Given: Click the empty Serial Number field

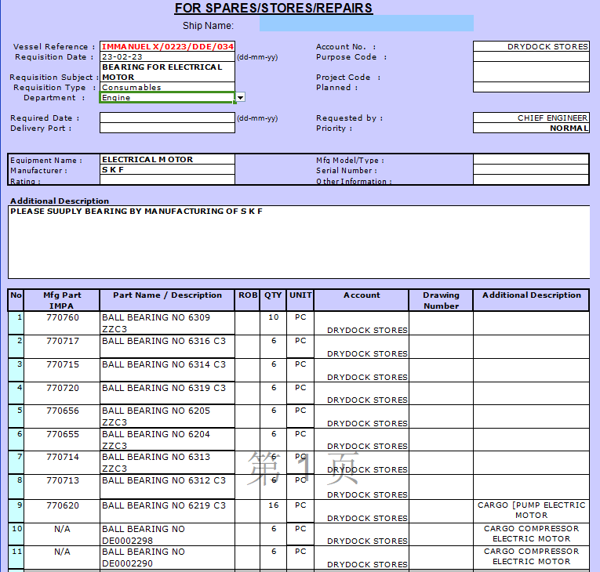Looking at the screenshot, I should click(531, 170).
